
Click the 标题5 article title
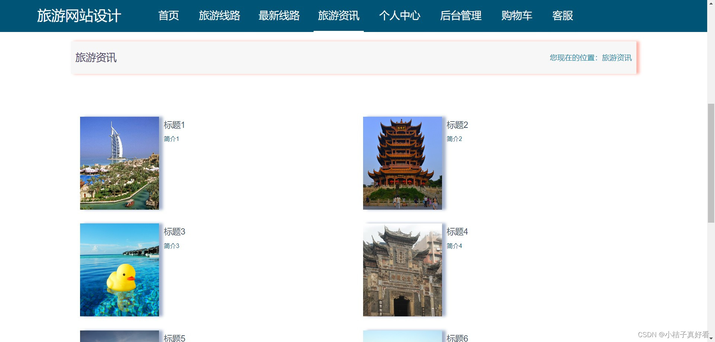coord(174,338)
